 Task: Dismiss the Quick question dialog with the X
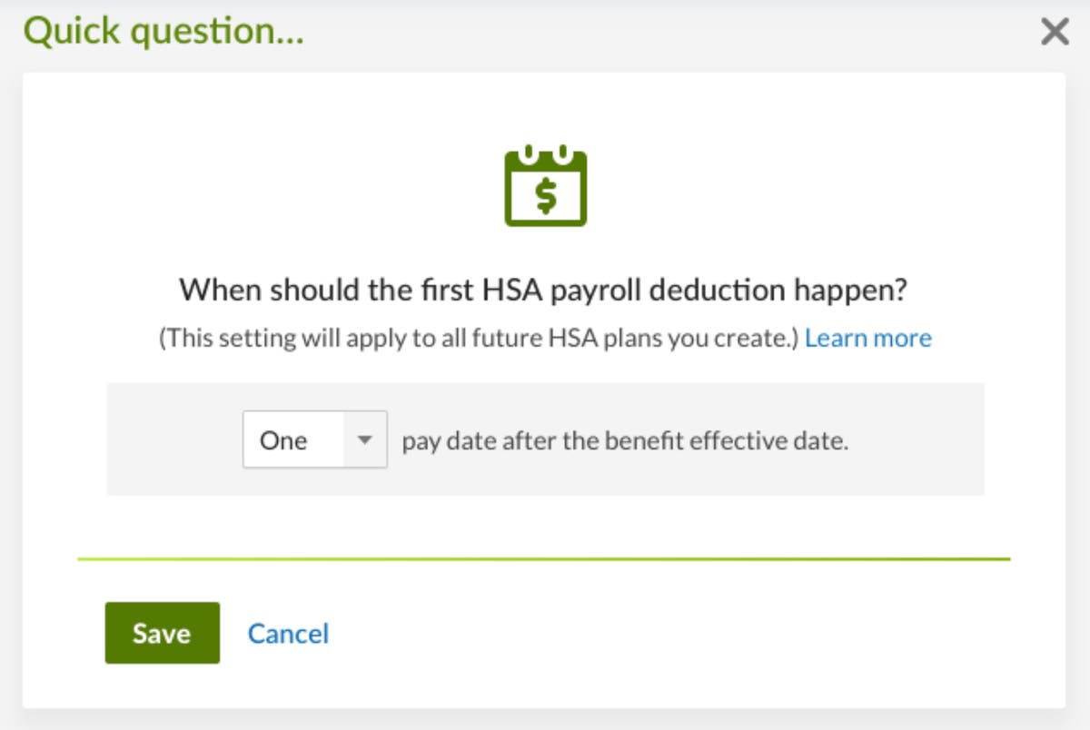pyautogui.click(x=1055, y=32)
